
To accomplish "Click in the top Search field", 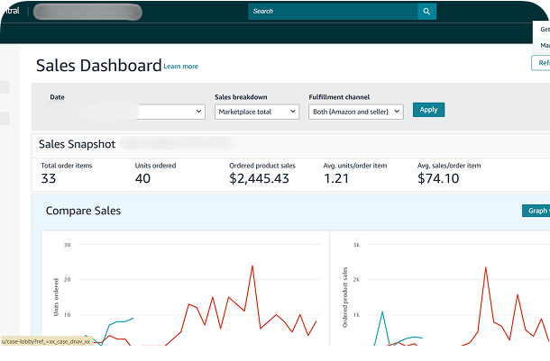I will click(332, 12).
